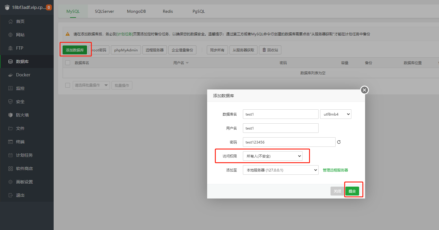Click the 批量操作 button

tap(122, 85)
